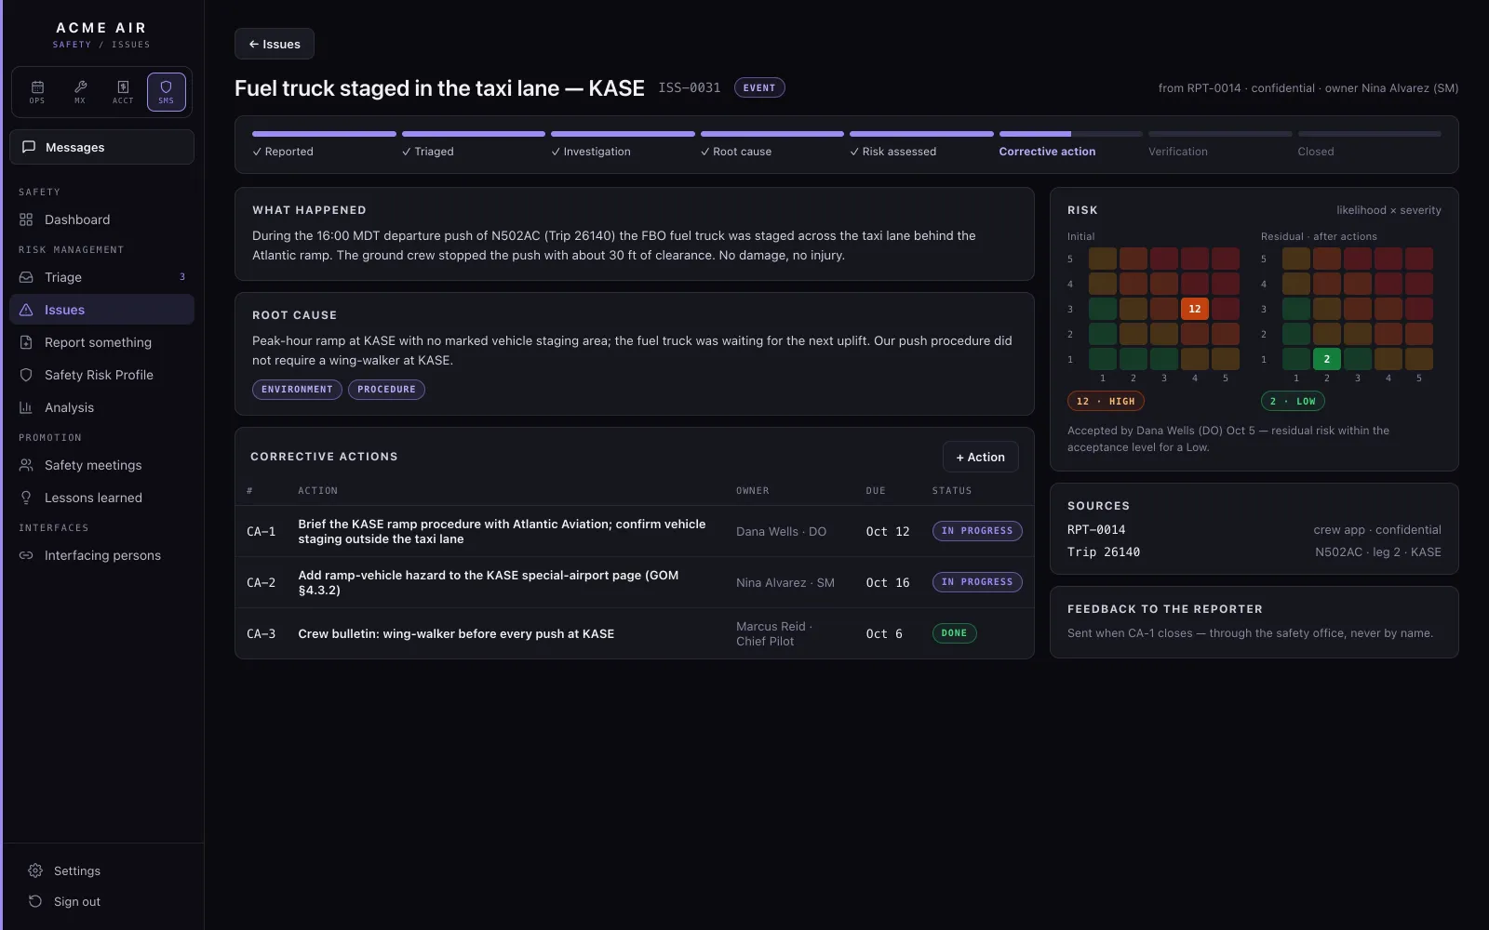
Task: Open Lessons learned
Action: (x=102, y=498)
